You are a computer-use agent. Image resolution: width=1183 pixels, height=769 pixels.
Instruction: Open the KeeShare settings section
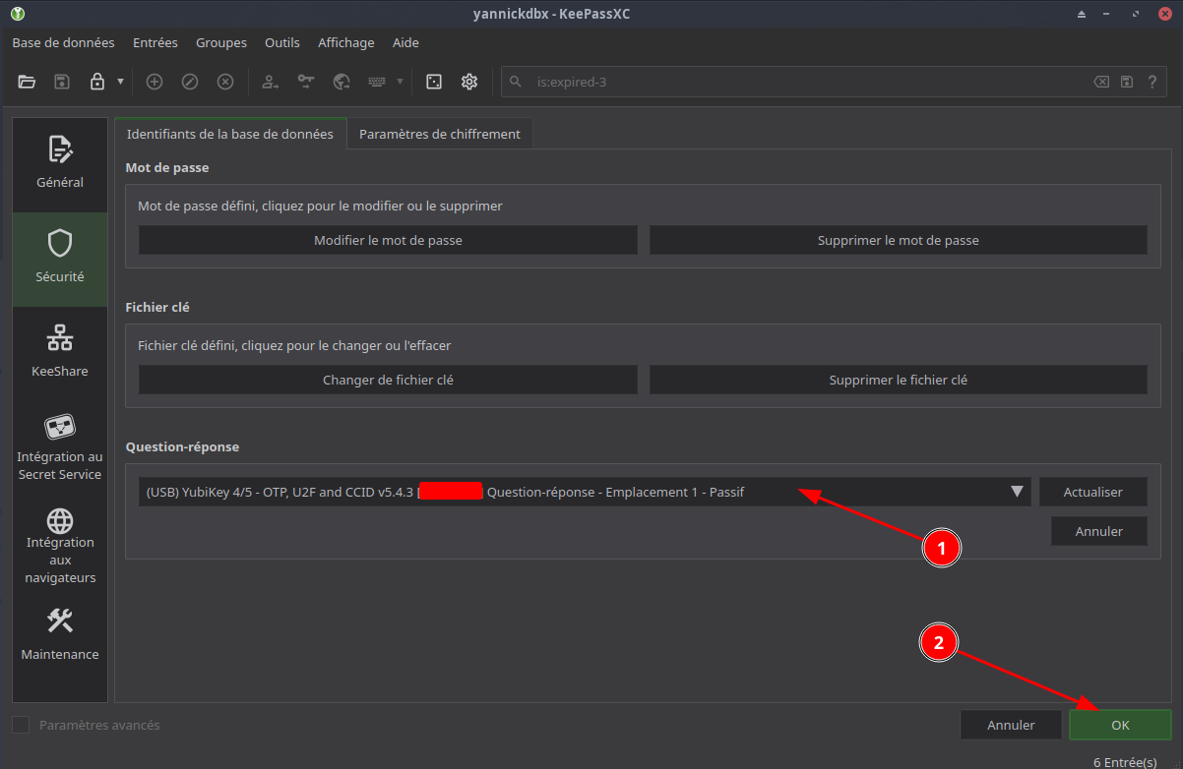(x=60, y=351)
